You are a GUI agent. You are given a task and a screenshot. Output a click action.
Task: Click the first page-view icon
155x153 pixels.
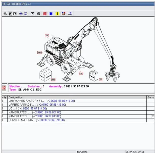click(10, 14)
